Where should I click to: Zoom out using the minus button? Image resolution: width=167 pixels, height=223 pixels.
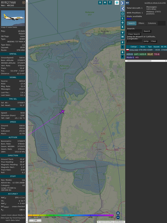[118, 217]
